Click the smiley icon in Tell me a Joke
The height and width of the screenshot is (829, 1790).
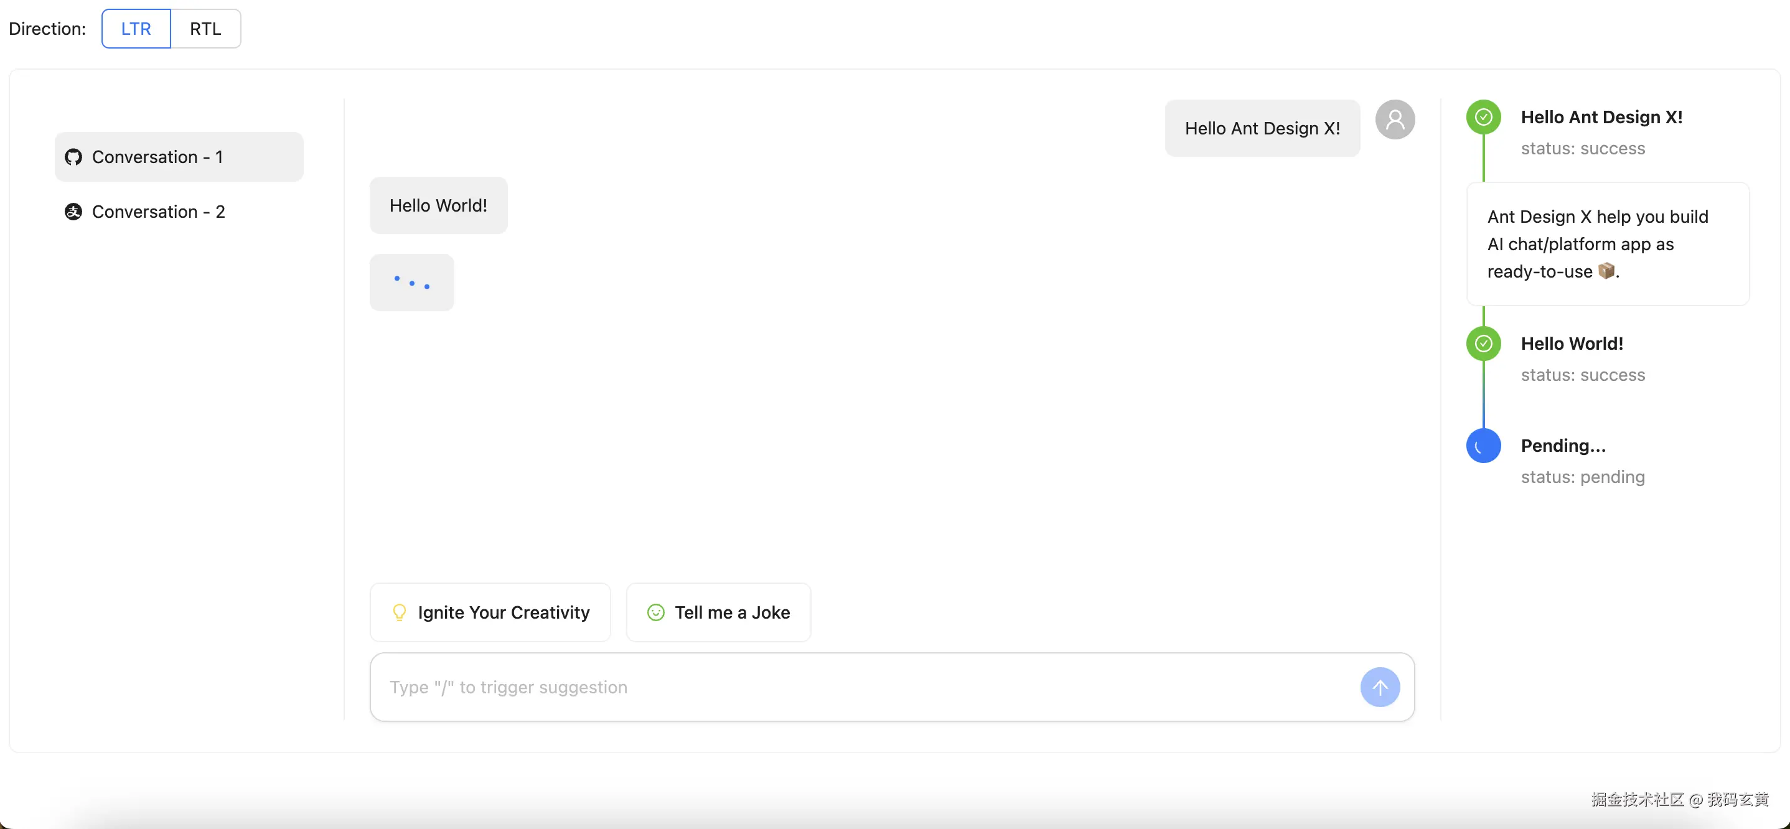coord(655,612)
